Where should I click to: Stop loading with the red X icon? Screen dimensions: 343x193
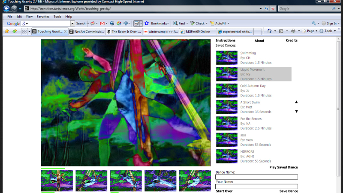point(273,9)
